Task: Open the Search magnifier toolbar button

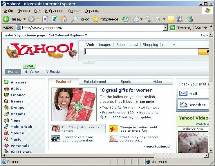Action: point(80,19)
